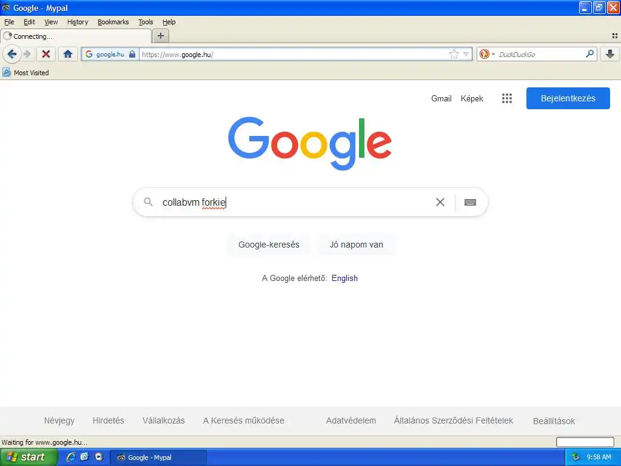
Task: Open Most Visited bookmarks folder
Action: point(25,73)
